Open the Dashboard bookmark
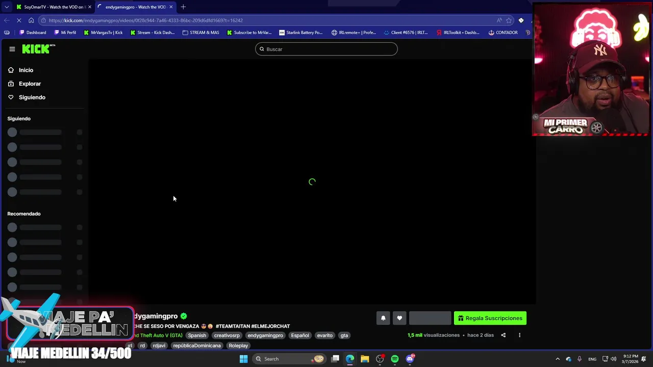Image resolution: width=653 pixels, height=367 pixels. coord(33,33)
